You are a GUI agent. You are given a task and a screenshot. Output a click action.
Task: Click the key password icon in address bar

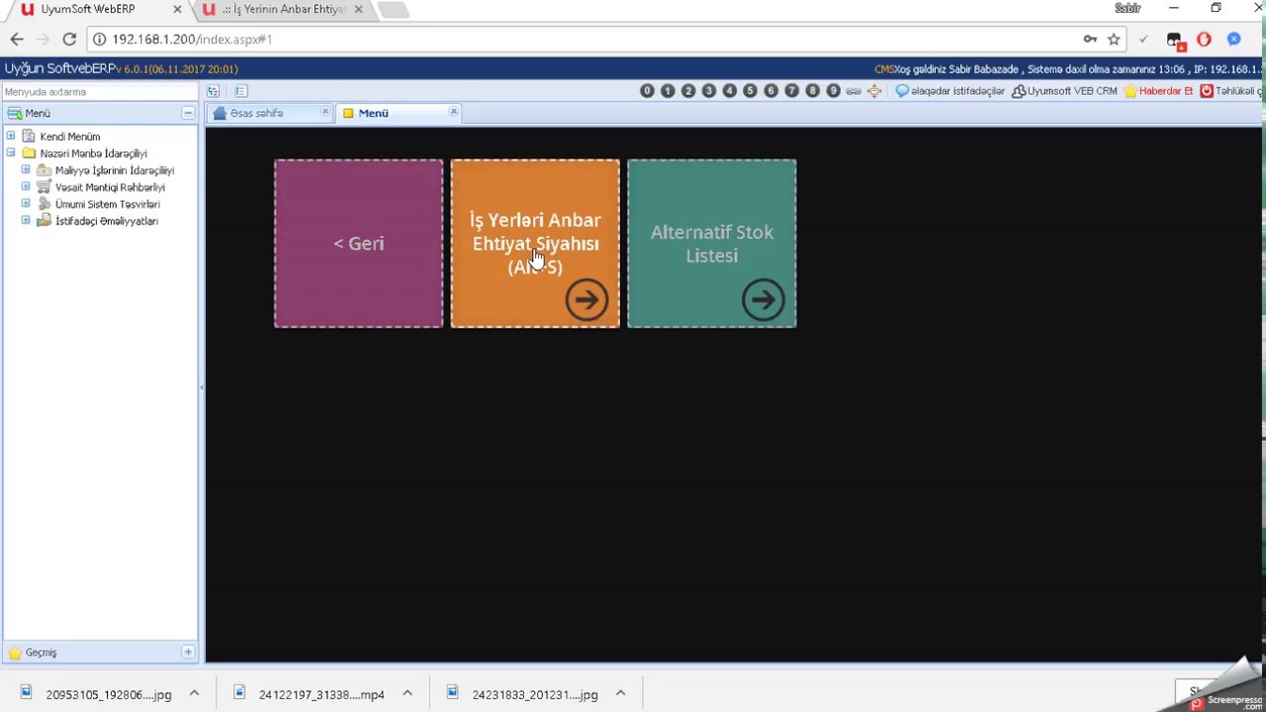1090,39
